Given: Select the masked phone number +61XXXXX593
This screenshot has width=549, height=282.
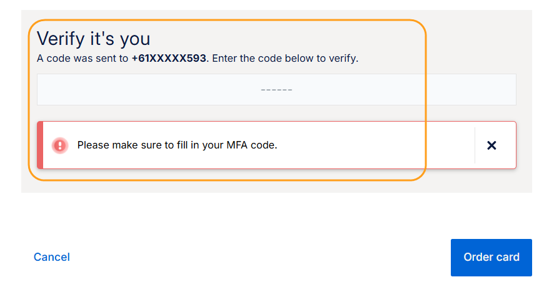Looking at the screenshot, I should [169, 59].
